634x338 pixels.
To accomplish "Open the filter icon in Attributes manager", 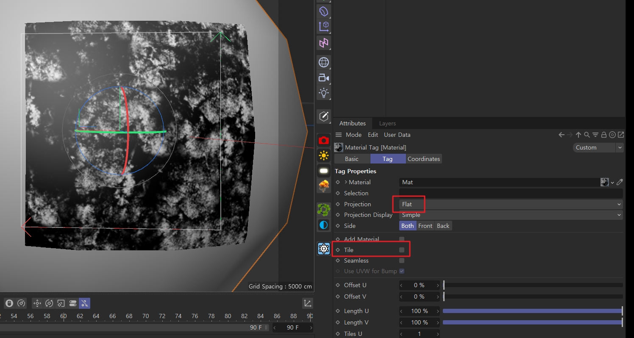I will coord(595,135).
